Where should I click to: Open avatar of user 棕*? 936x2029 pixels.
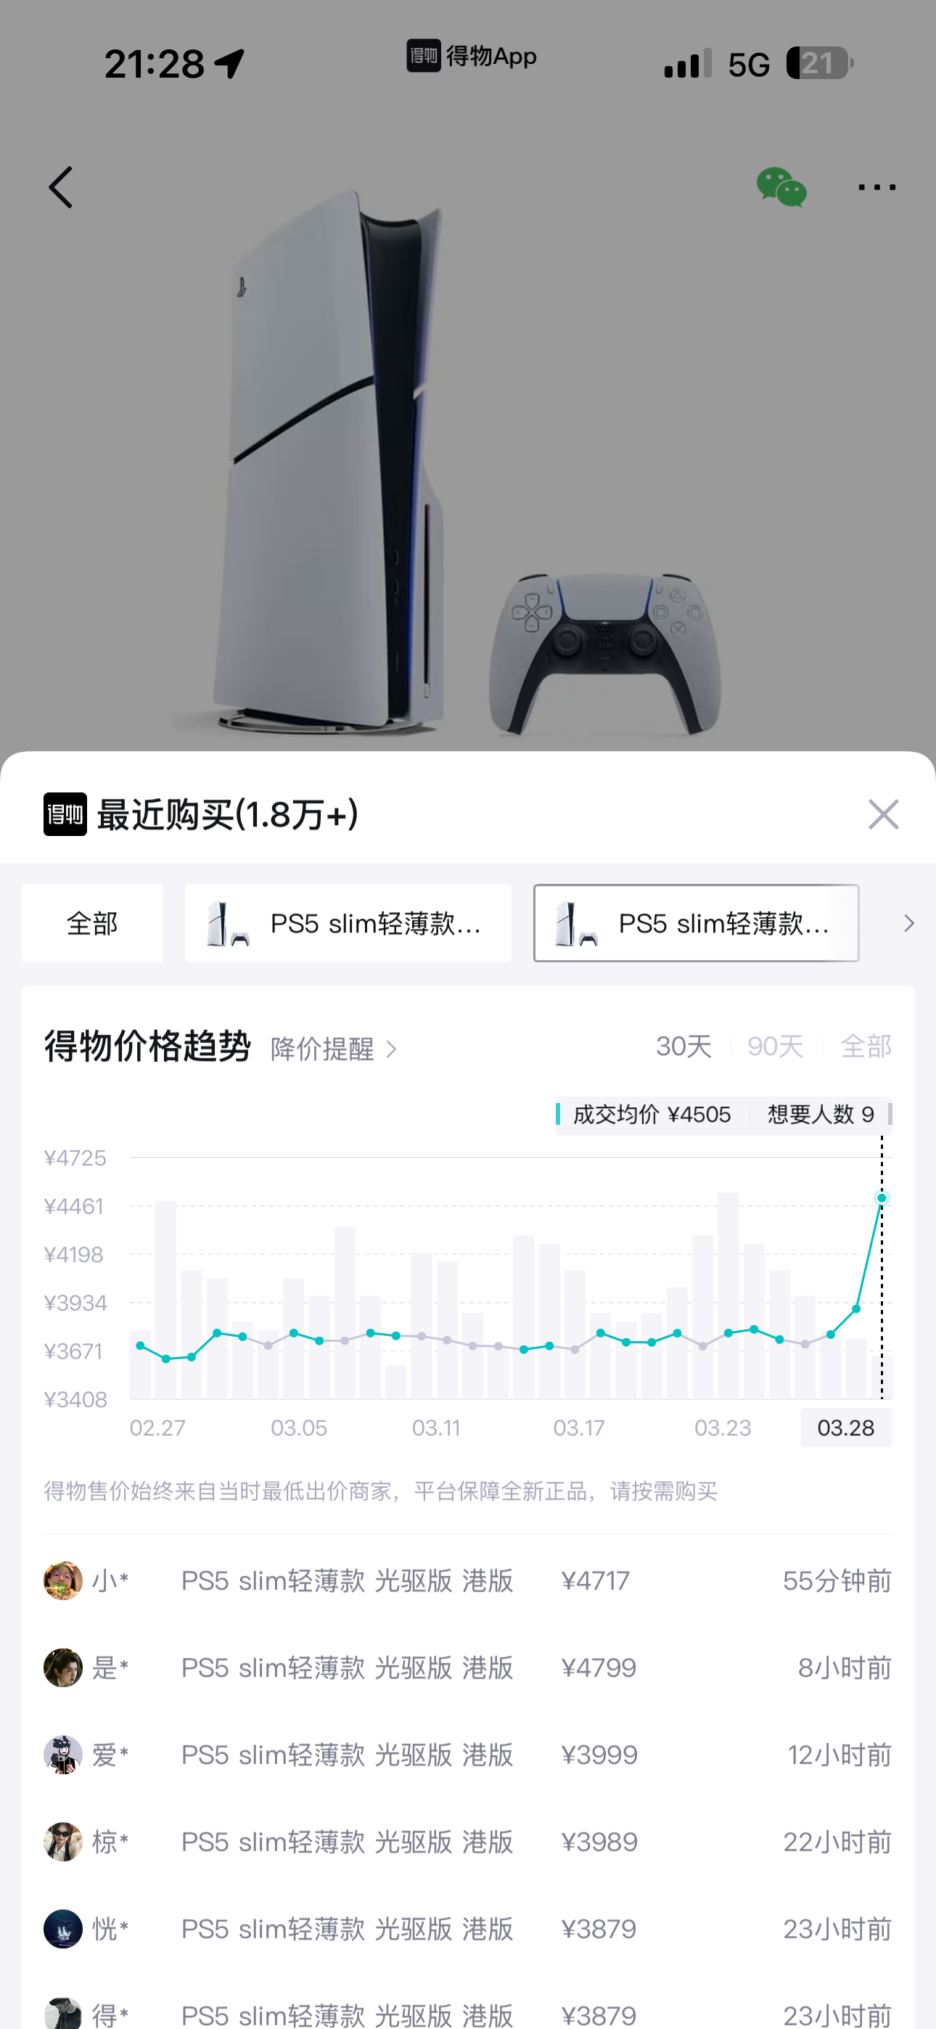coord(63,1842)
